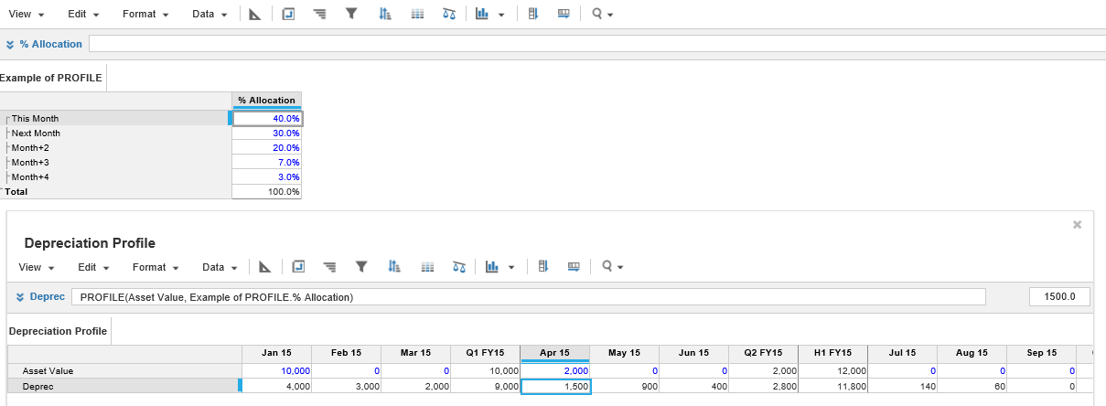The height and width of the screenshot is (406, 1106).
Task: Open Format menu in Depreciation Profile panel
Action: (156, 267)
